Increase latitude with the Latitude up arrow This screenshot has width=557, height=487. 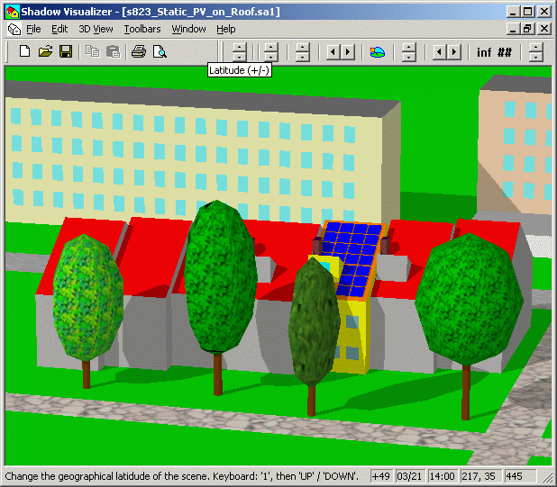pos(240,48)
